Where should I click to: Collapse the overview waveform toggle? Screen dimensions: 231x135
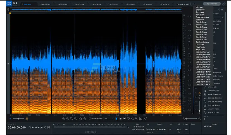(x=8, y=10)
